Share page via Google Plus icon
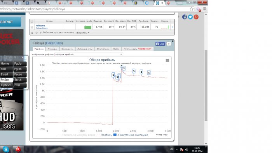This screenshot has width=272, height=153. pyautogui.click(x=196, y=17)
